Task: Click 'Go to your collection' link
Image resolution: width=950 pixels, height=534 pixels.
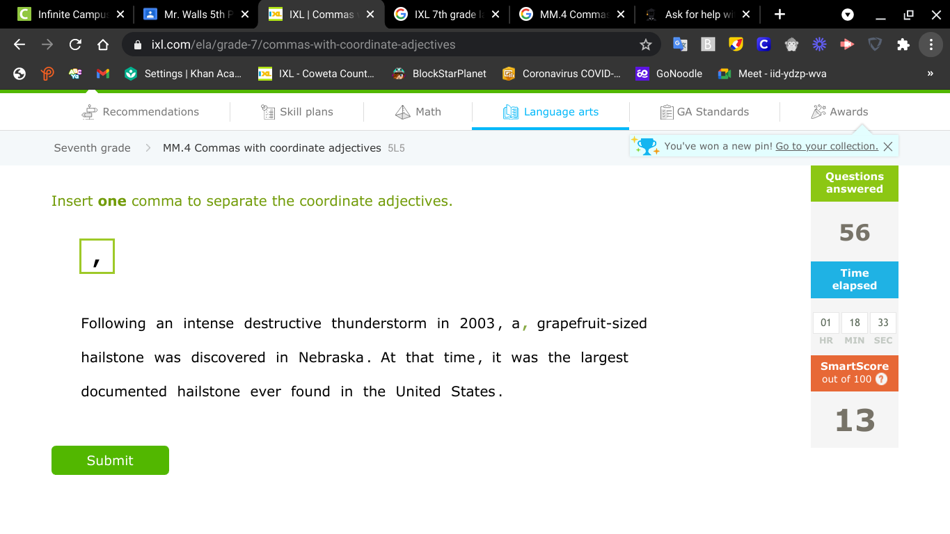Action: (827, 146)
